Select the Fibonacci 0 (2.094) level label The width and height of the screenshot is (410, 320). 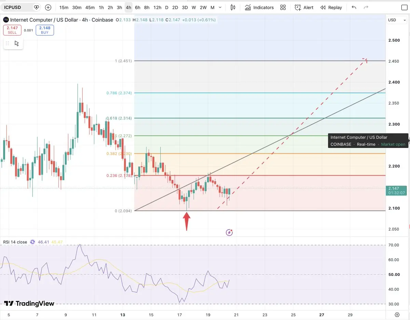point(123,211)
